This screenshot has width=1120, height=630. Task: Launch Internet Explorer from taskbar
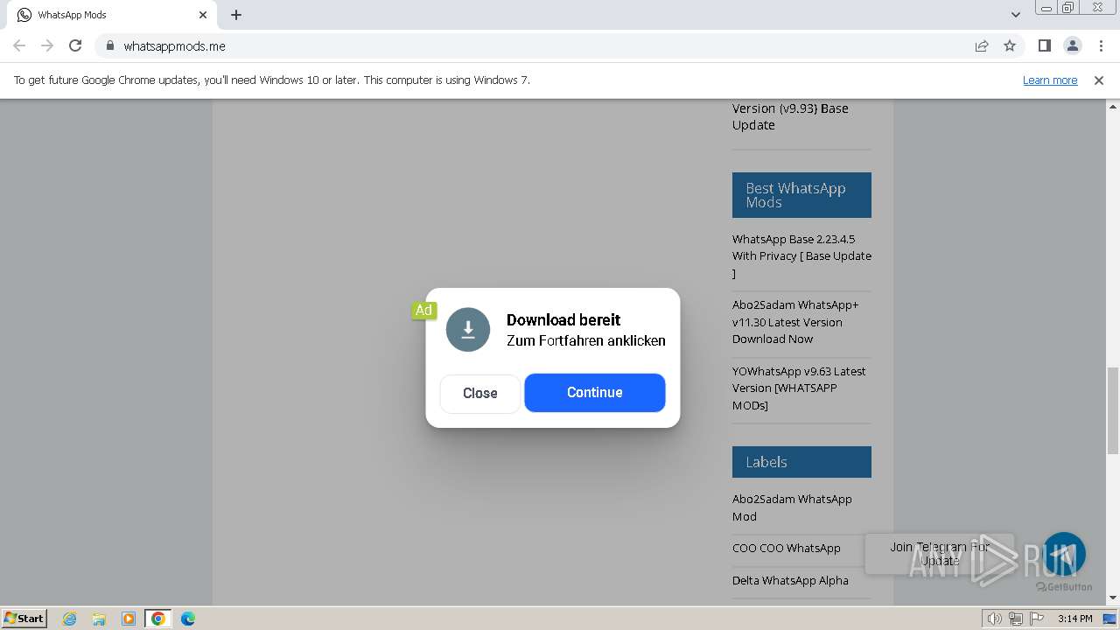(x=69, y=619)
